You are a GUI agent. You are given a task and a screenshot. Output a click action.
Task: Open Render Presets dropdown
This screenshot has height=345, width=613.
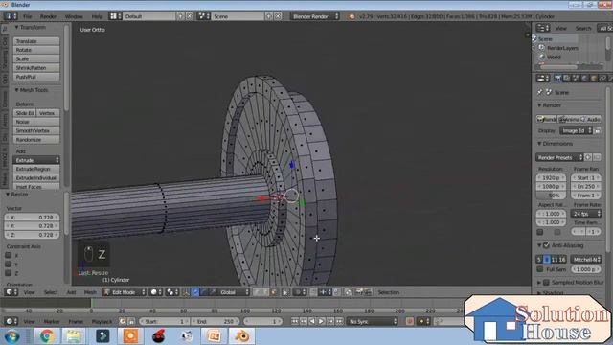[x=559, y=157]
